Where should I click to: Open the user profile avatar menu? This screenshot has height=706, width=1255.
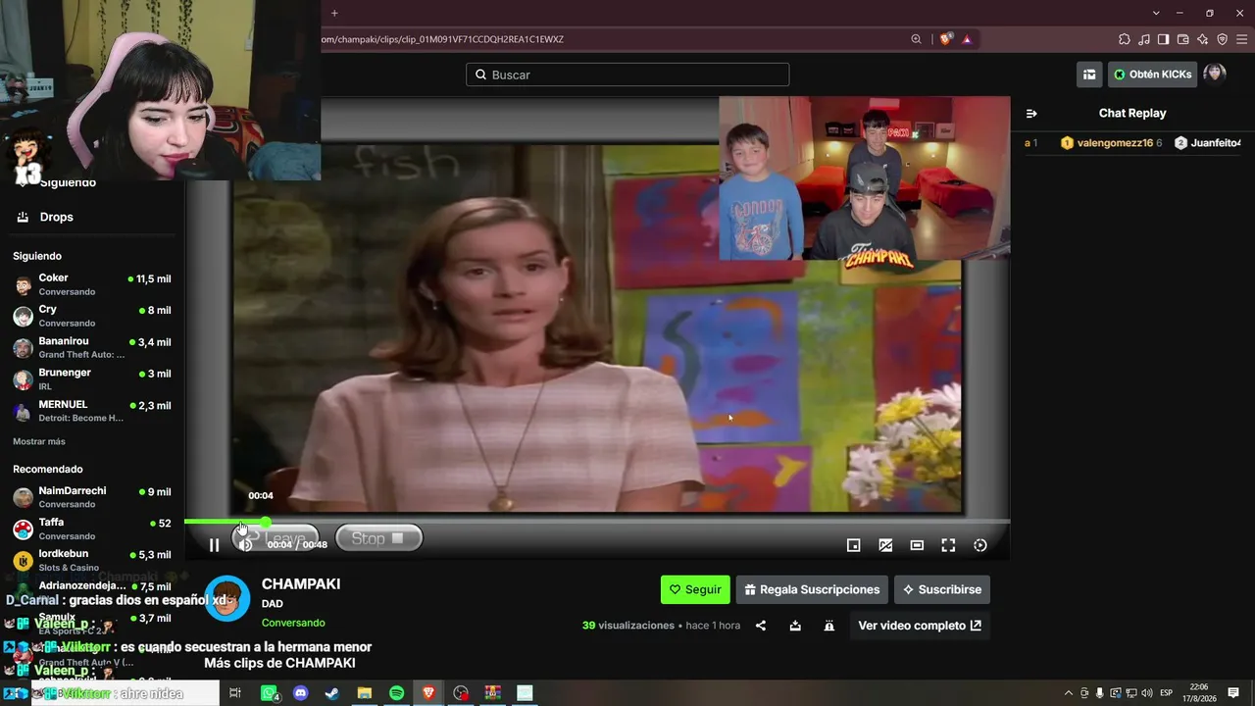click(x=1214, y=75)
